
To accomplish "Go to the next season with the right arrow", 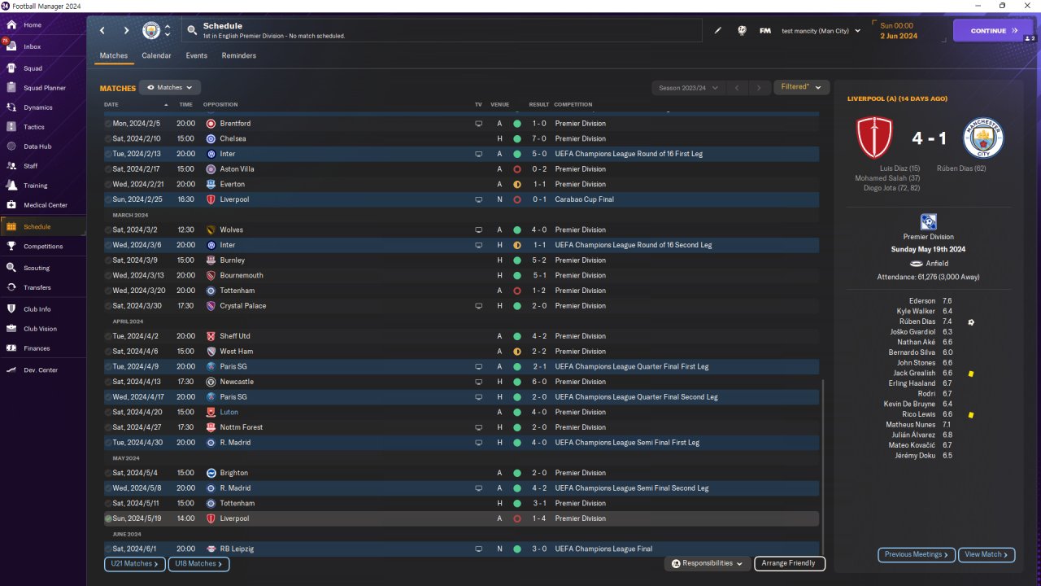I will 759,88.
